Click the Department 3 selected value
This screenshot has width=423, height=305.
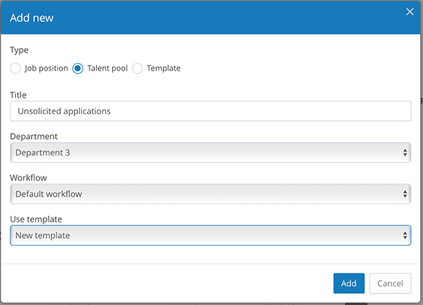(x=43, y=152)
